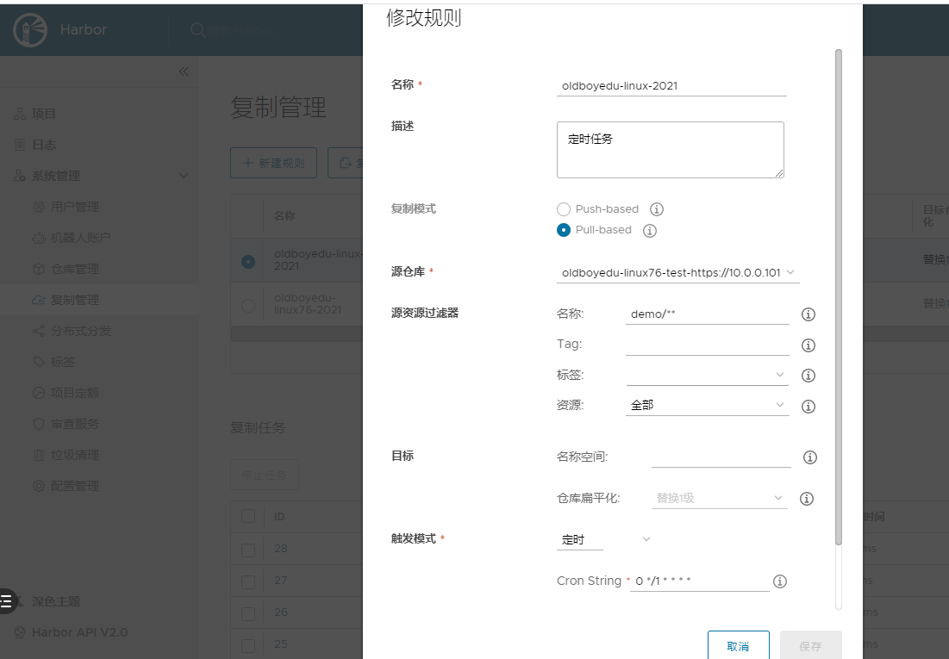Click info icon for 名称空间 field
The image size is (949, 659).
click(x=809, y=457)
